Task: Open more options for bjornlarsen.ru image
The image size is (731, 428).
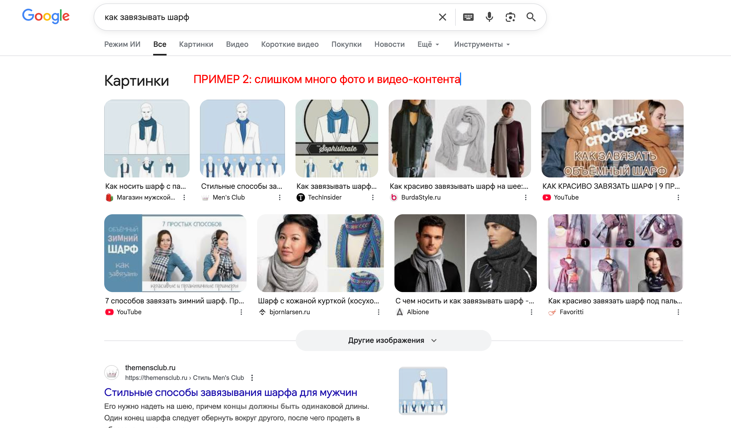Action: [378, 312]
